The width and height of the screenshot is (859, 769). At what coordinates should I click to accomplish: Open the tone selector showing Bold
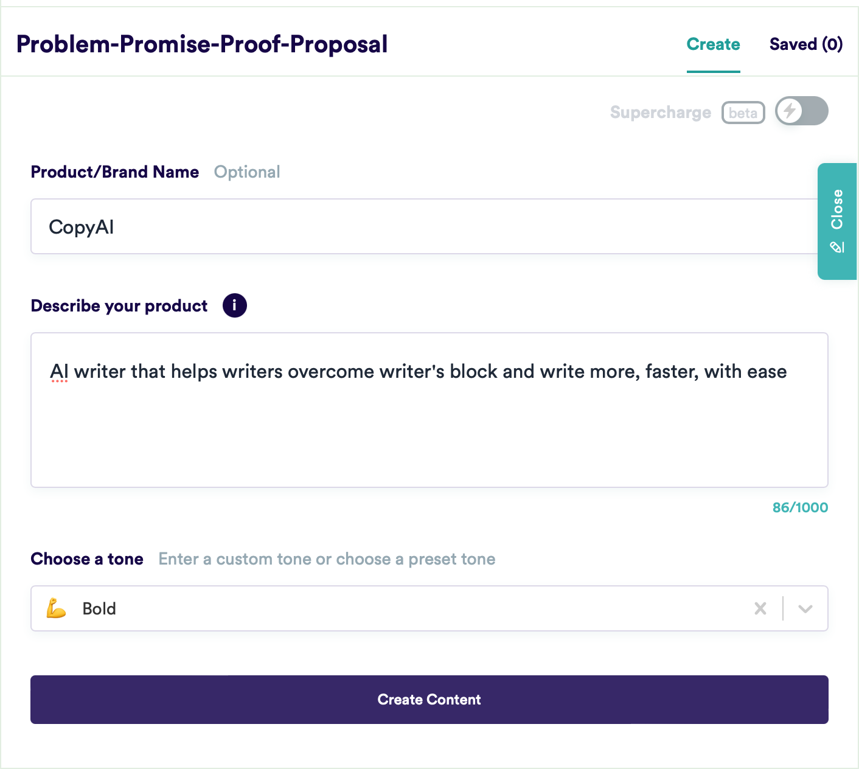(x=430, y=608)
